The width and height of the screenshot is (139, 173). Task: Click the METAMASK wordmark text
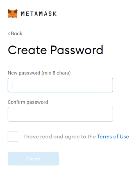pos(39,14)
